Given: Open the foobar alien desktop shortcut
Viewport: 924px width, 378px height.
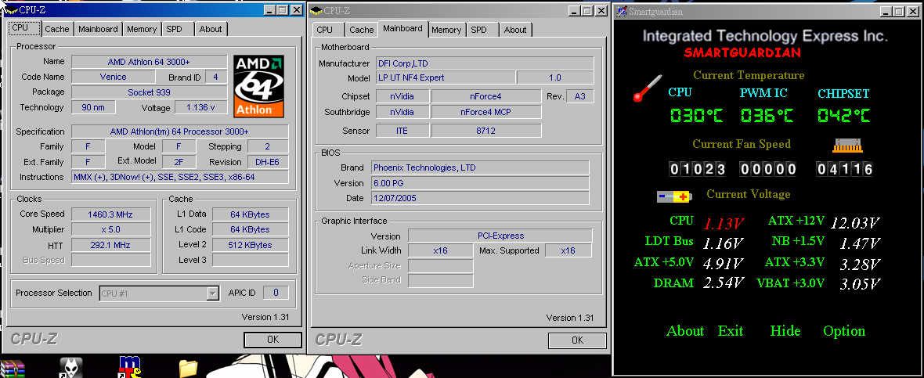Looking at the screenshot, I should (x=70, y=368).
